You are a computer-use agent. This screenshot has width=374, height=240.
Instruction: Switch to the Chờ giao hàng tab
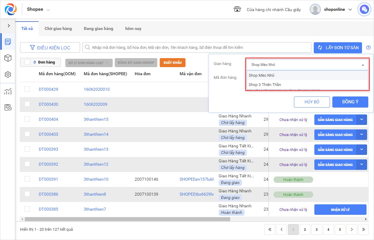tap(58, 28)
